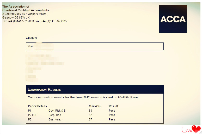202x134 pixels.
Task: Click 'Chartered Certified Accountants' heading line
Action: (26, 10)
